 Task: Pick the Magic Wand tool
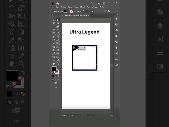pyautogui.click(x=54, y=23)
